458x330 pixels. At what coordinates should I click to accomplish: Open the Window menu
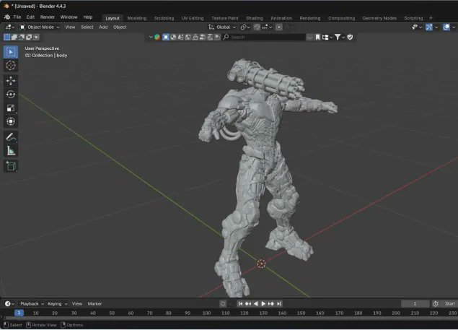tap(69, 17)
